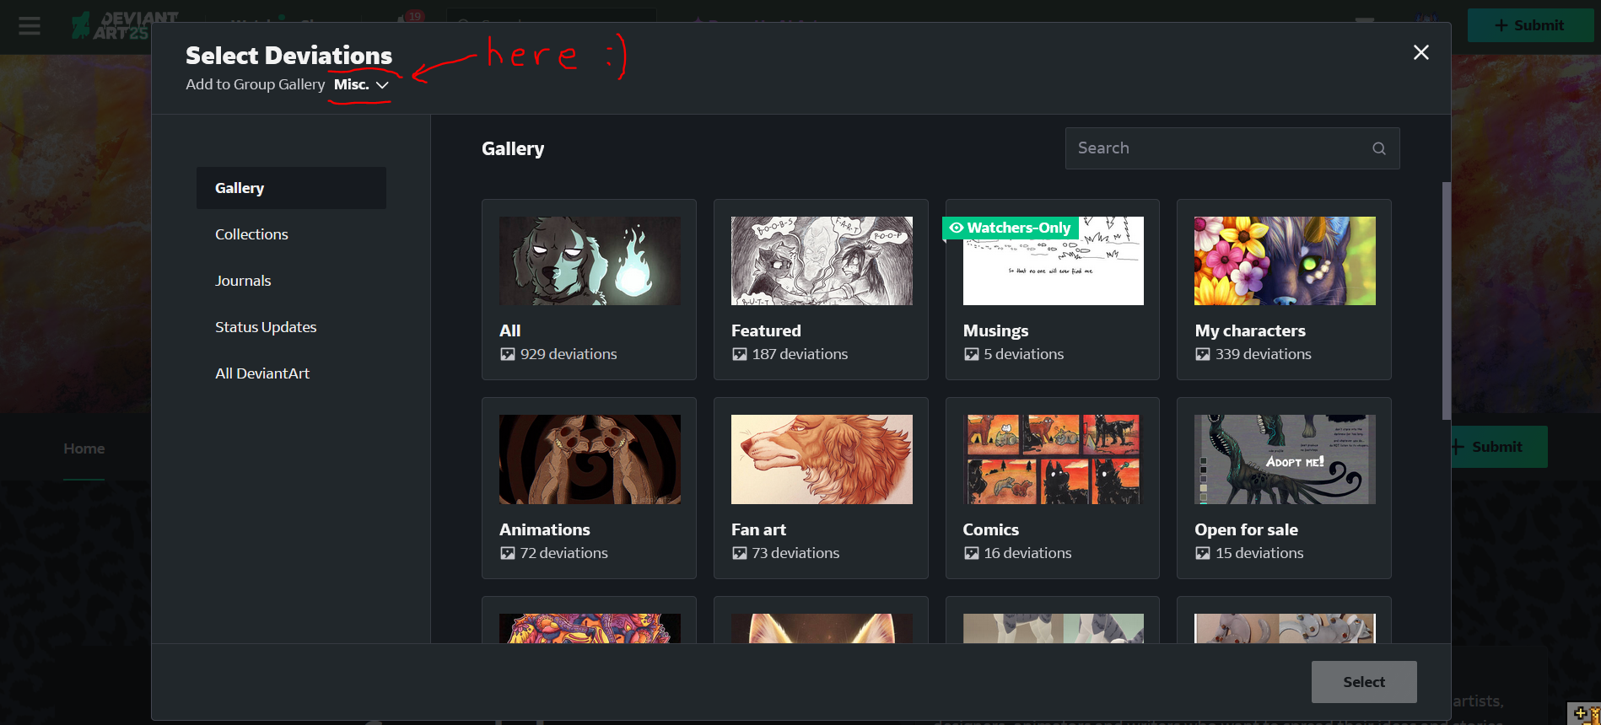
Task: Click the '16 deviations' count text
Action: 1027,553
